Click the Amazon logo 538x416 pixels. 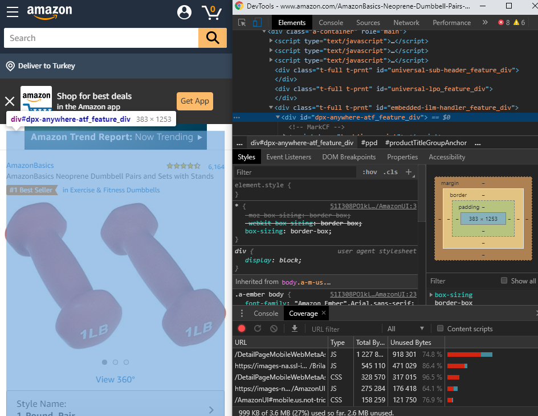tap(50, 12)
